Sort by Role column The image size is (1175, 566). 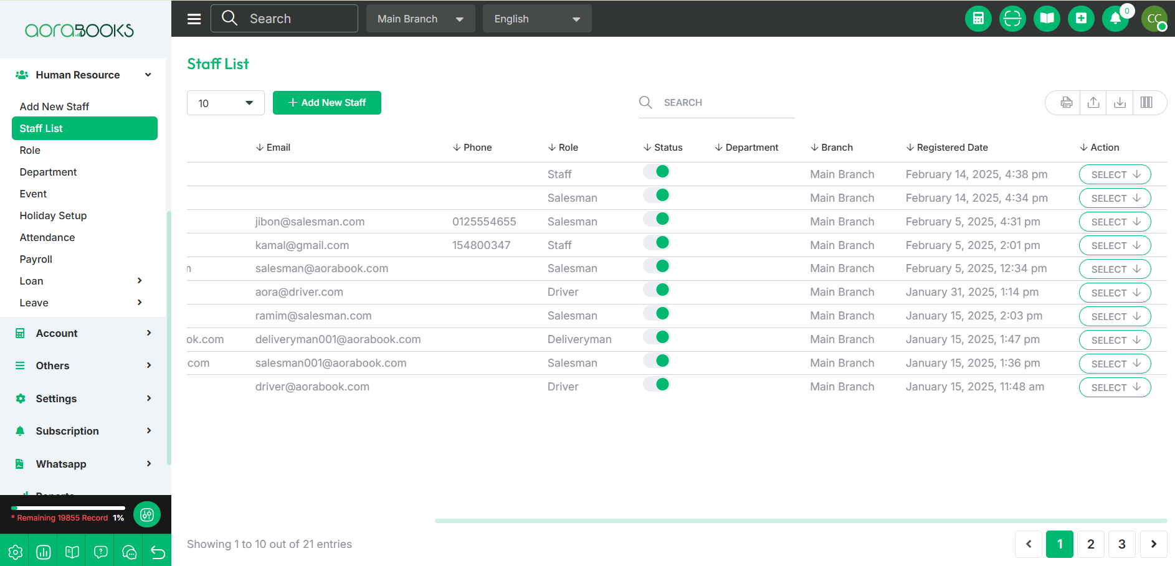pos(563,148)
